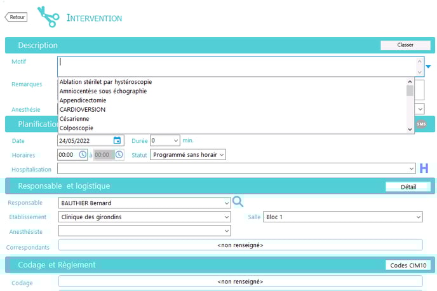
Task: Click the end time clock icon
Action: 120,154
